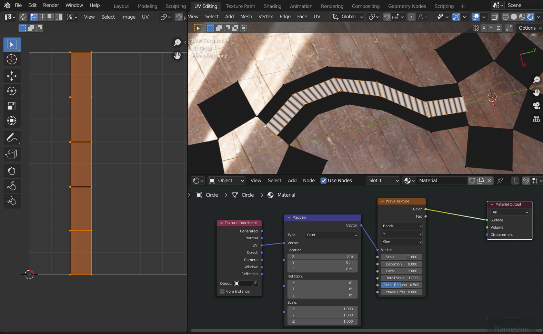Select the Move tool in UV toolbar
543x334 pixels.
[x=12, y=76]
